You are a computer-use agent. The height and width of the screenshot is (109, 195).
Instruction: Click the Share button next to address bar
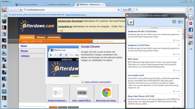(127, 10)
